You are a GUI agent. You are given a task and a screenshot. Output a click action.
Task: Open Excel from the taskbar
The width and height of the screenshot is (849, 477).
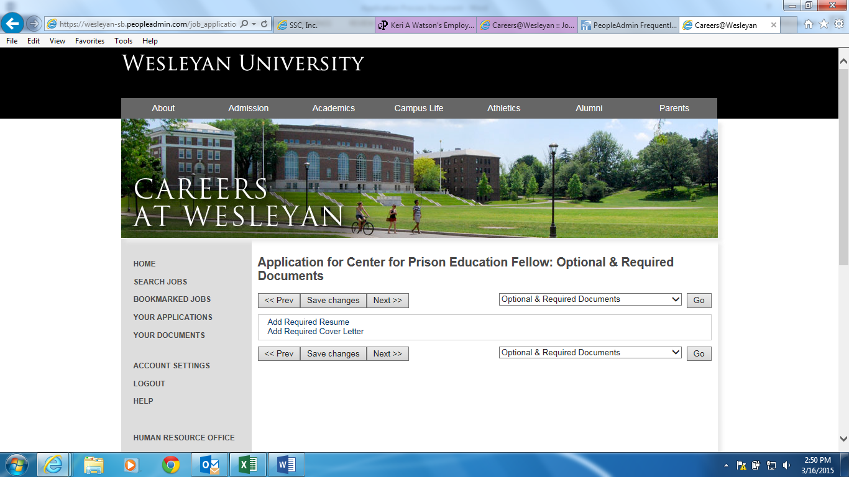click(248, 465)
